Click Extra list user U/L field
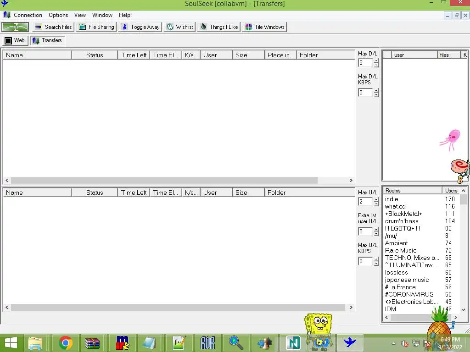This screenshot has width=470, height=352. click(365, 231)
